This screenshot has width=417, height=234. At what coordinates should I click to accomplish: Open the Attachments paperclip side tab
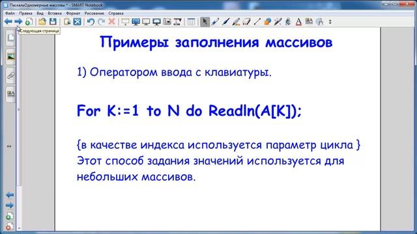(x=10, y=75)
